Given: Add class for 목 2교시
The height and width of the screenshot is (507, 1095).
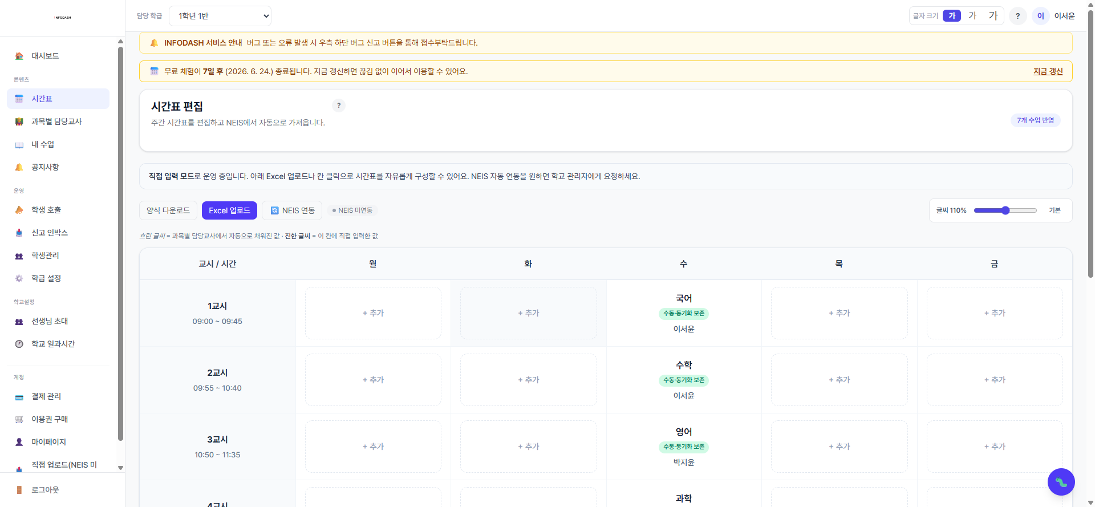Looking at the screenshot, I should (x=839, y=380).
